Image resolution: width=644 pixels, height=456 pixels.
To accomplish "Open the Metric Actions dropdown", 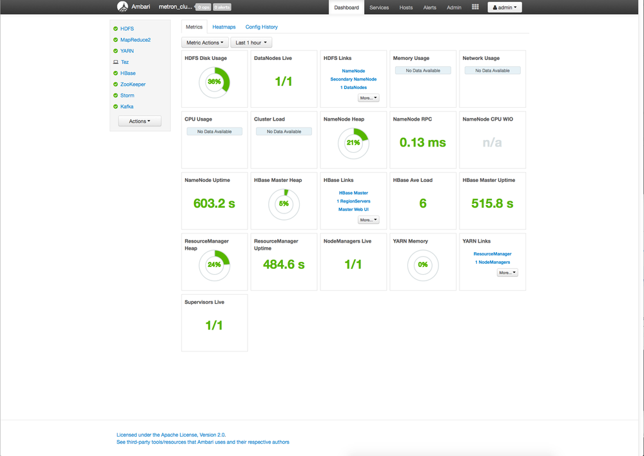I will point(204,41).
